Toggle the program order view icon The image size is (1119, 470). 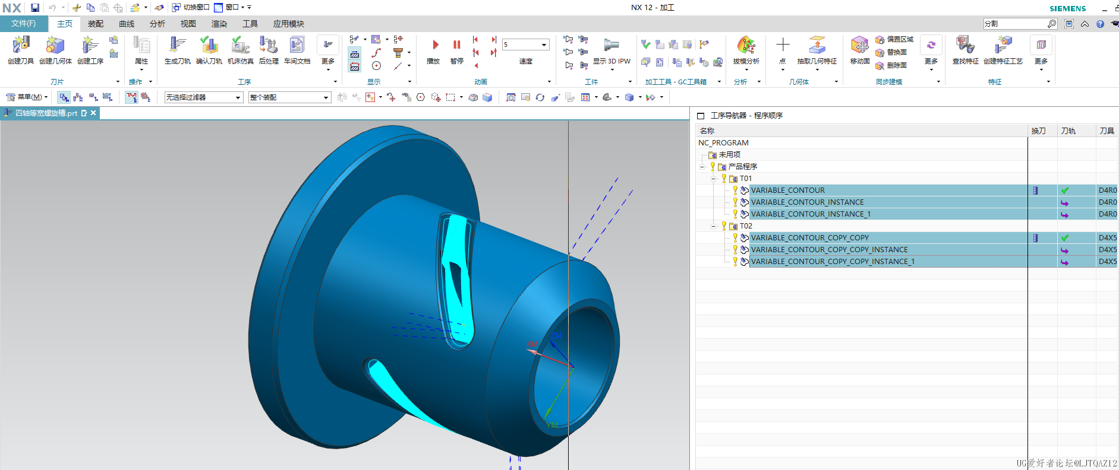[64, 97]
